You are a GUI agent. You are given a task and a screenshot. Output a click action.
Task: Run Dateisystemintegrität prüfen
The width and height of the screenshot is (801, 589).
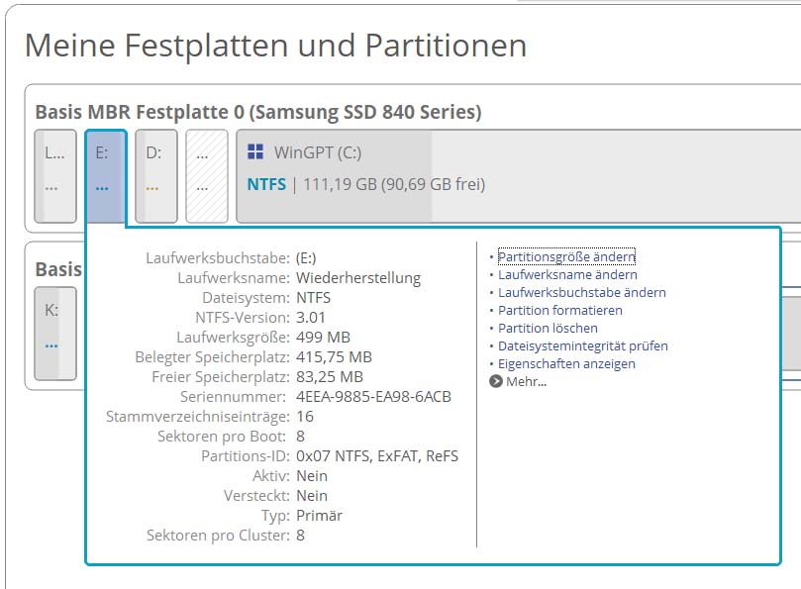pos(582,346)
